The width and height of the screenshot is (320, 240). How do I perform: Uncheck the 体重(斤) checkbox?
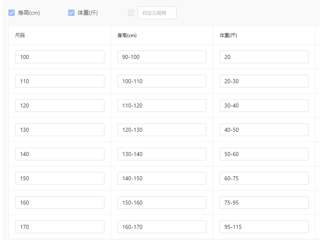(71, 13)
